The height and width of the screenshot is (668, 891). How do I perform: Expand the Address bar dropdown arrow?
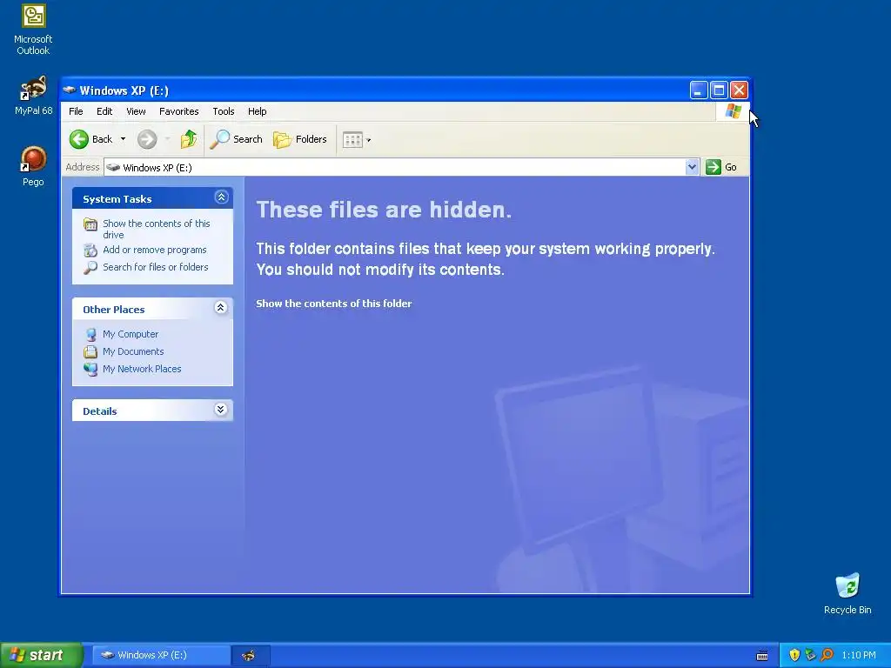(692, 167)
